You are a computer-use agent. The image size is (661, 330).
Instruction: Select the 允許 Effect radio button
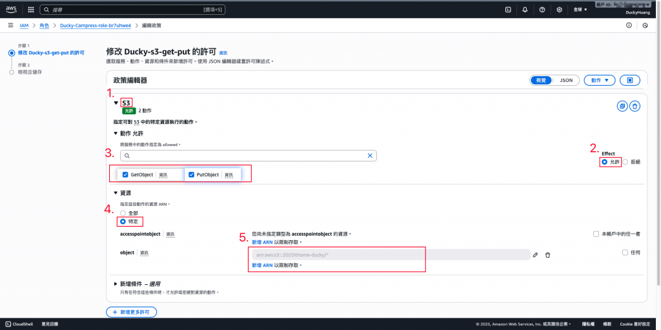click(604, 162)
